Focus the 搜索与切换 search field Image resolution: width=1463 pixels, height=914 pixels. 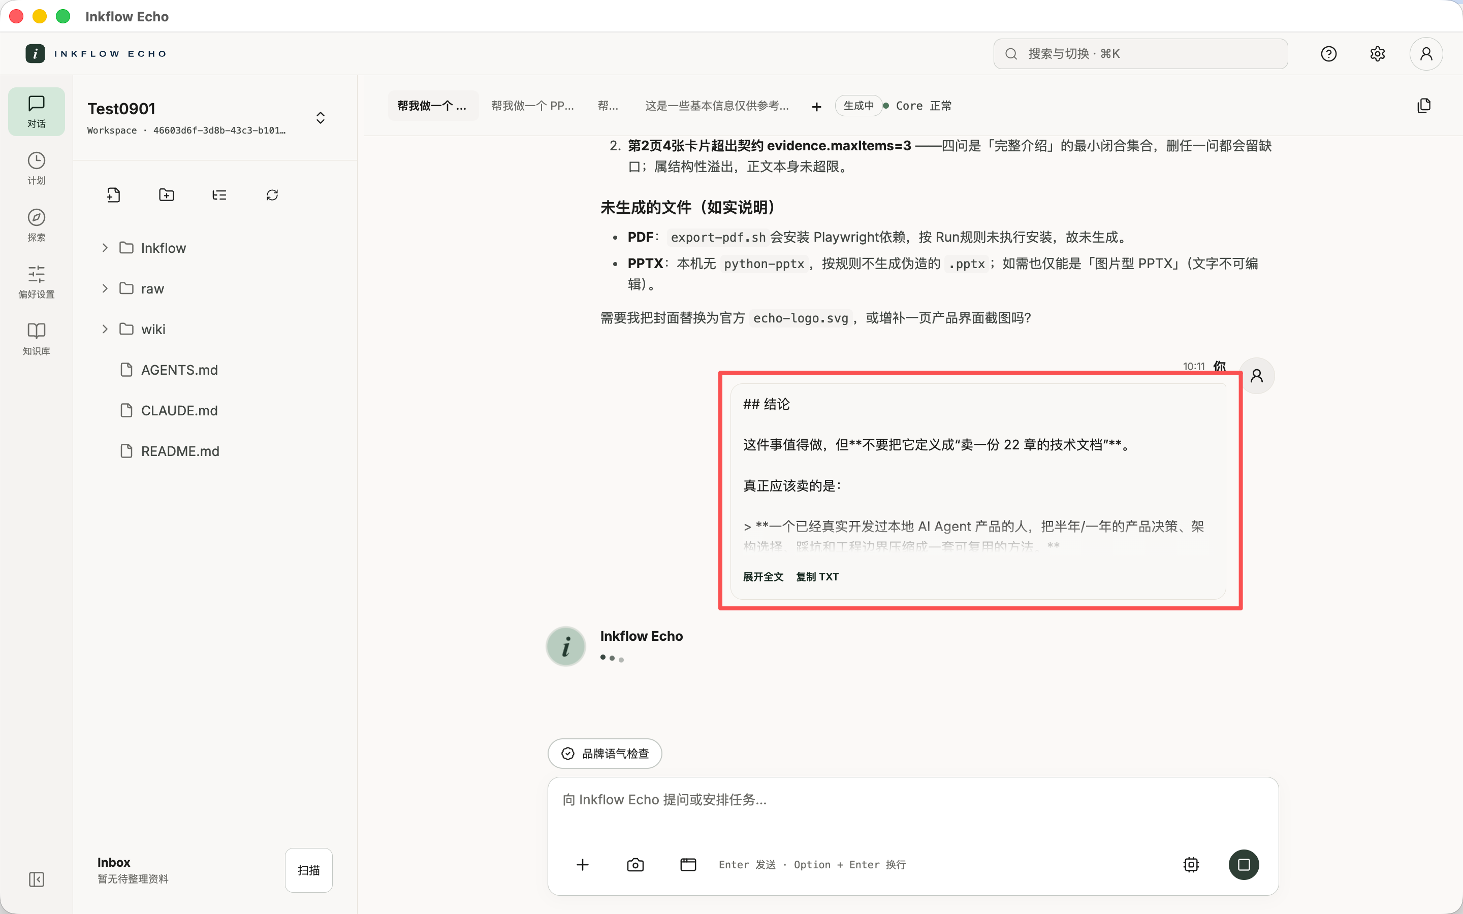tap(1140, 54)
